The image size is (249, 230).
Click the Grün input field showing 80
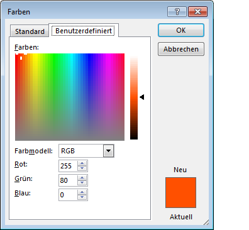click(69, 180)
